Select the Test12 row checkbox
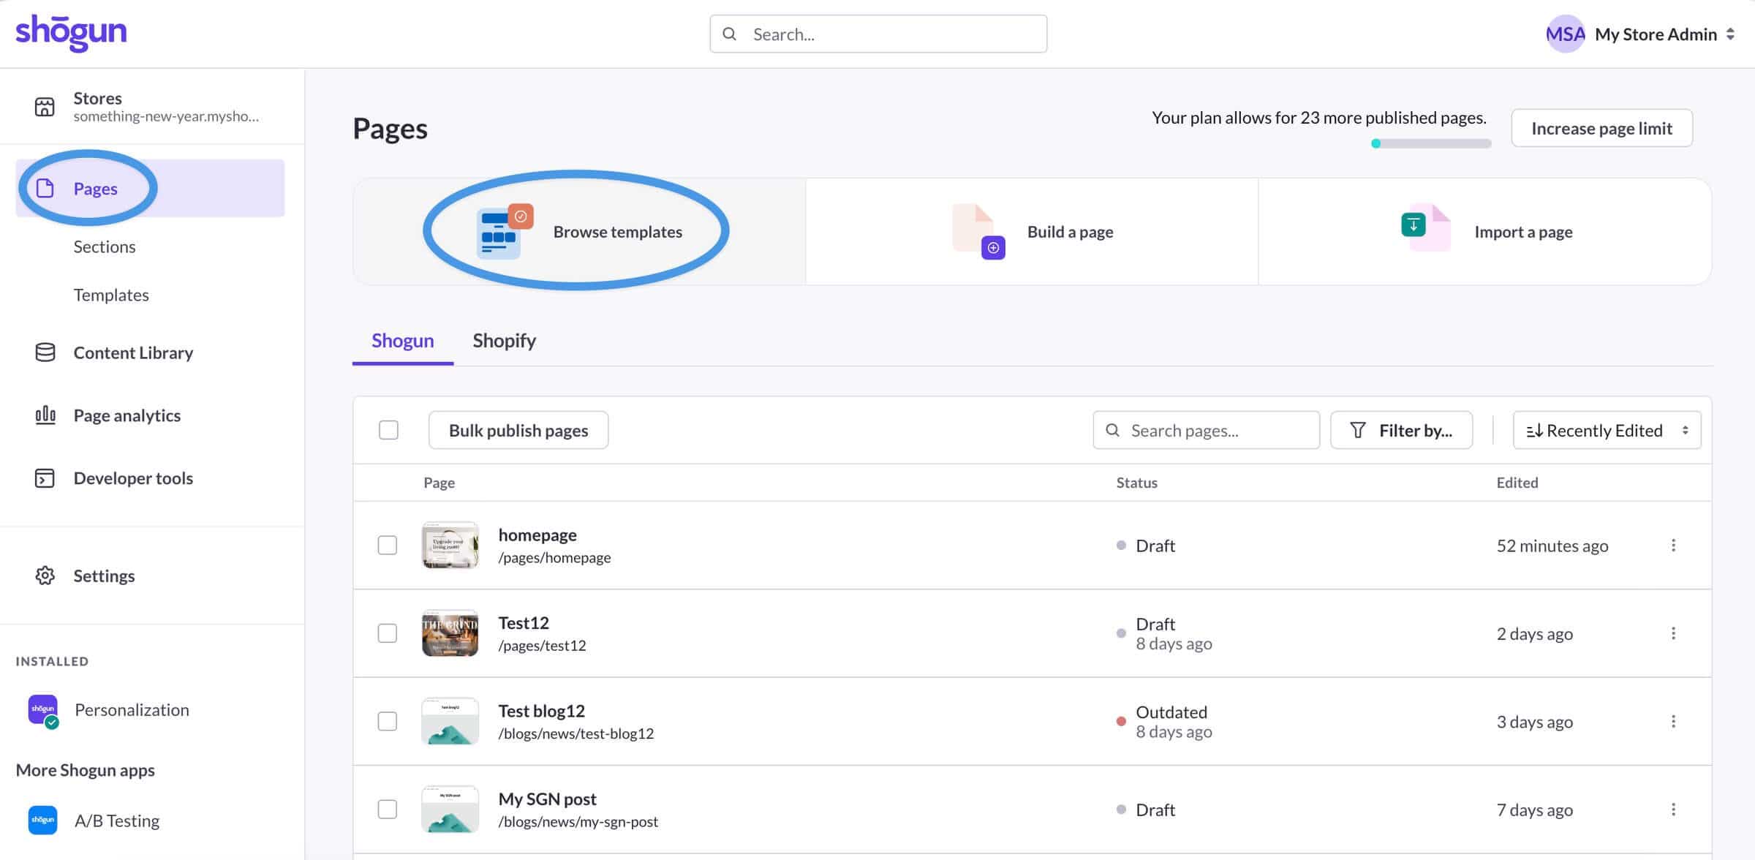The image size is (1755, 860). [x=388, y=633]
